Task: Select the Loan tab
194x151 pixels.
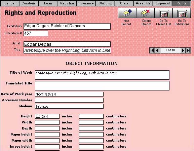Action: [48, 3]
